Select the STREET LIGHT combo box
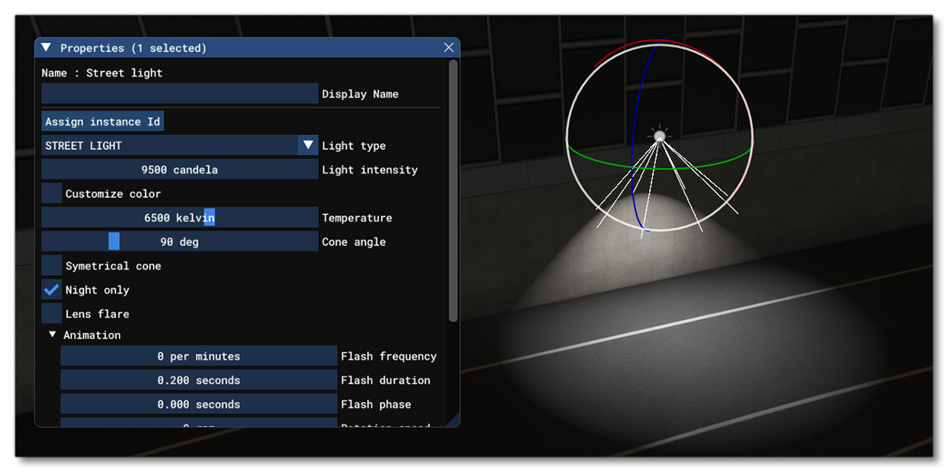Screen dimensions: 948x472 (x=169, y=145)
